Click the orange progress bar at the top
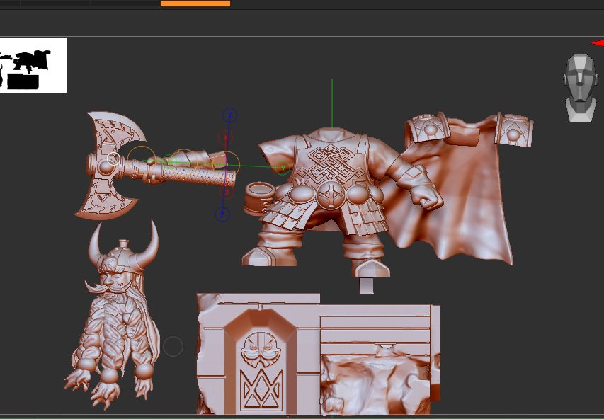 pyautogui.click(x=195, y=4)
